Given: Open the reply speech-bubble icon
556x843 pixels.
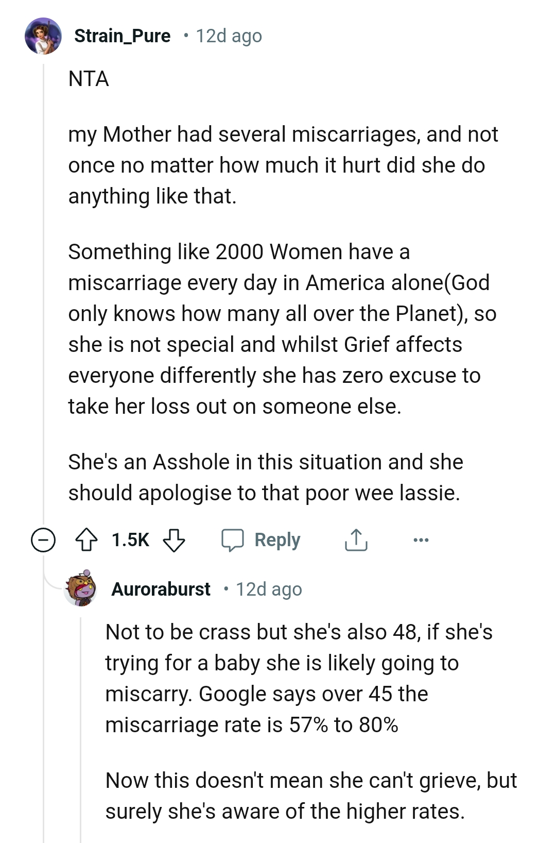Looking at the screenshot, I should point(235,540).
